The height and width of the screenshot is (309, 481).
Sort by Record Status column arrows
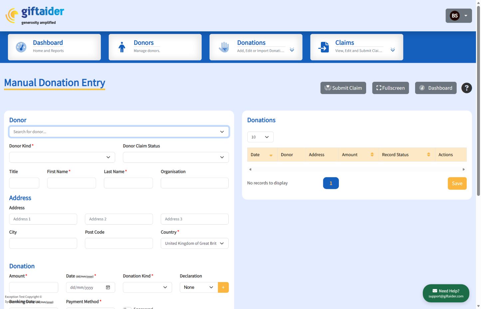pyautogui.click(x=428, y=154)
